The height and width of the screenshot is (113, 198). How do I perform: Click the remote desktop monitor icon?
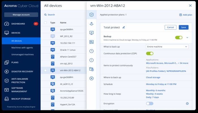tap(91, 33)
